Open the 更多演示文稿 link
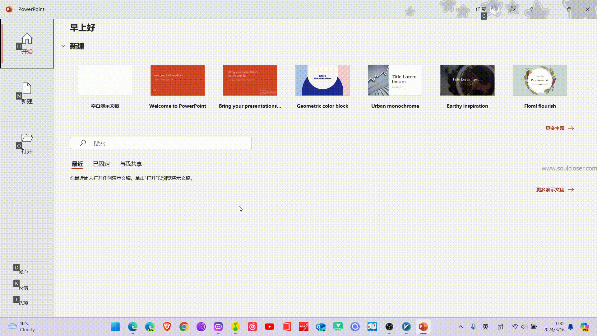 [555, 189]
